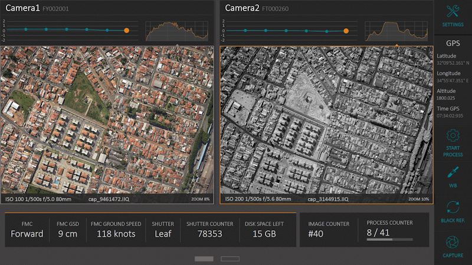
Task: Click the Time GPS value
Action: coord(450,115)
